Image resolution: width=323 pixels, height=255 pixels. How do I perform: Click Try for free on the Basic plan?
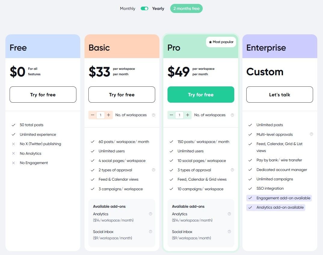pos(122,95)
